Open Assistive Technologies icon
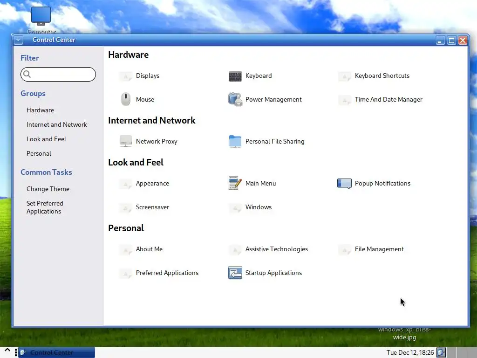This screenshot has height=358, width=477. 235,249
